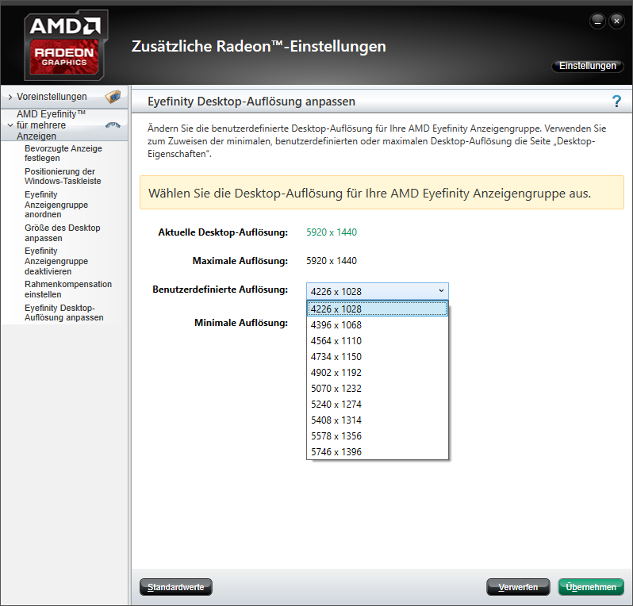Image resolution: width=633 pixels, height=606 pixels.
Task: Collapse the AMD Eyefinity für mehrere Anzeigen section
Action: tap(10, 125)
